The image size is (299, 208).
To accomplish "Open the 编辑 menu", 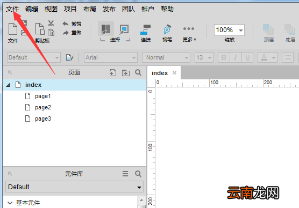I will [x=32, y=9].
